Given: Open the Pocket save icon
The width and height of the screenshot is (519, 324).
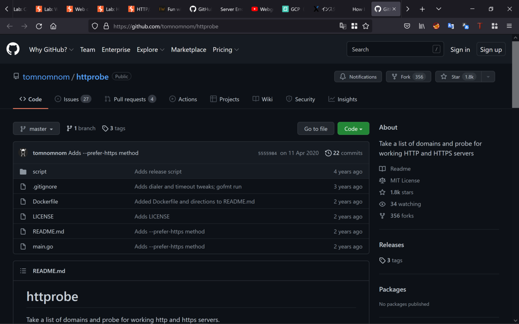Looking at the screenshot, I should (407, 26).
